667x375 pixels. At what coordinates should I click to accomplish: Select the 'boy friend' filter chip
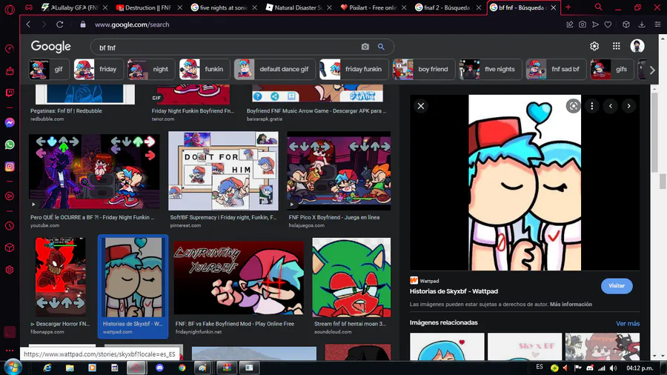pyautogui.click(x=424, y=70)
